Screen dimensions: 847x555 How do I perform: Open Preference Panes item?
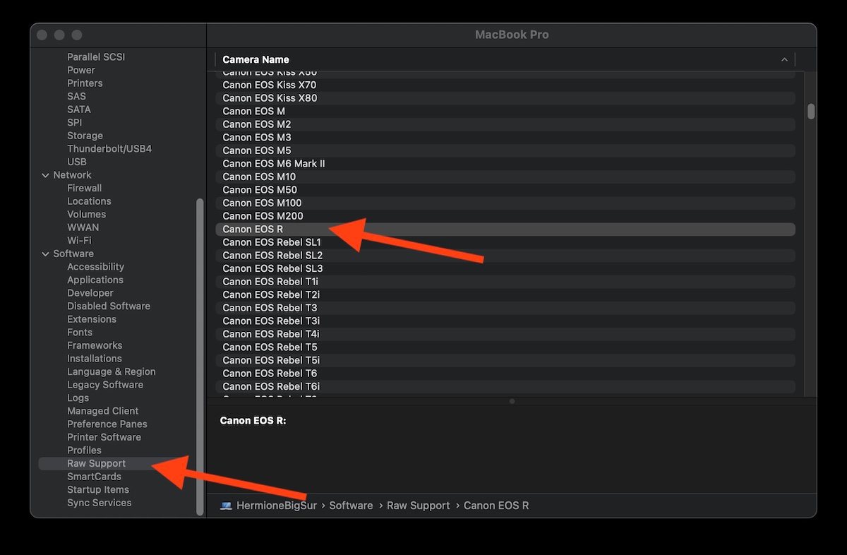click(x=107, y=424)
